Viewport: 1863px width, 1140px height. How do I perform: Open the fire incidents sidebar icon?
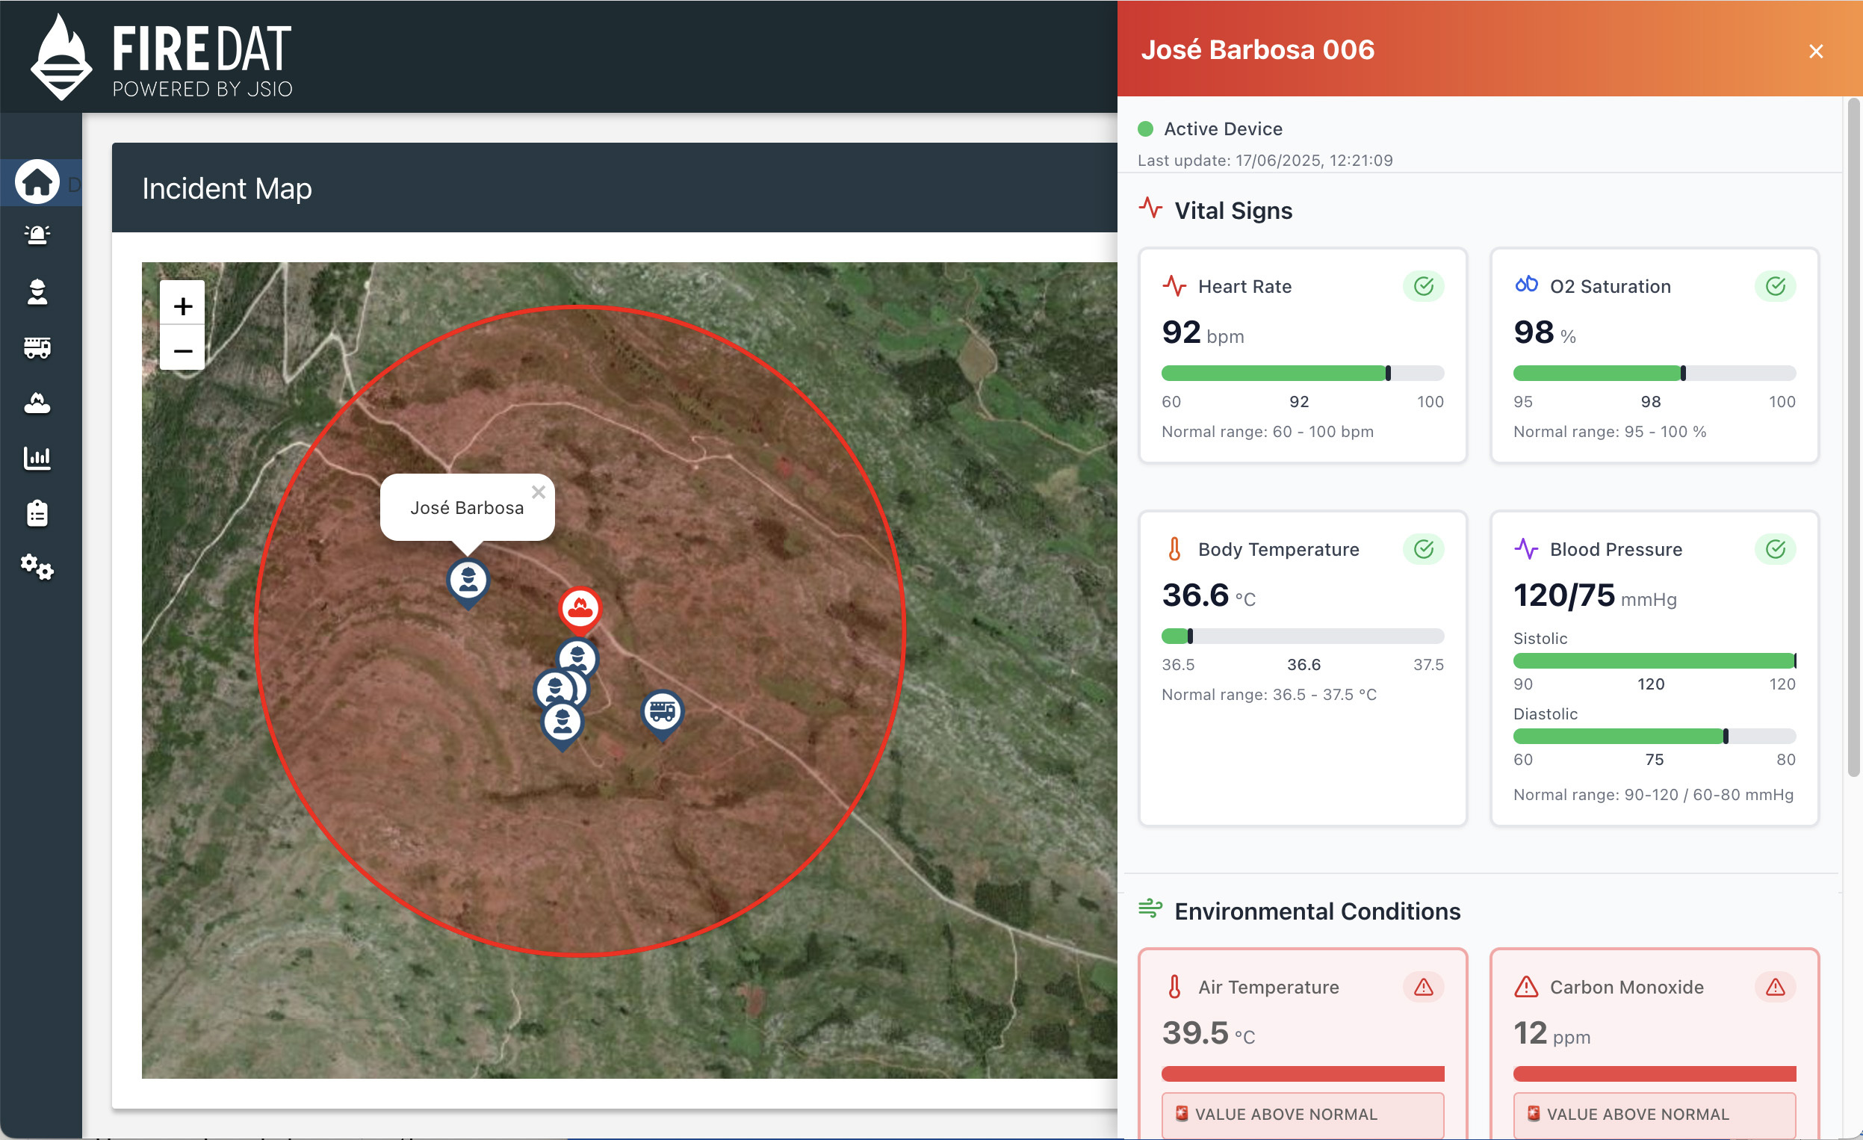click(37, 403)
